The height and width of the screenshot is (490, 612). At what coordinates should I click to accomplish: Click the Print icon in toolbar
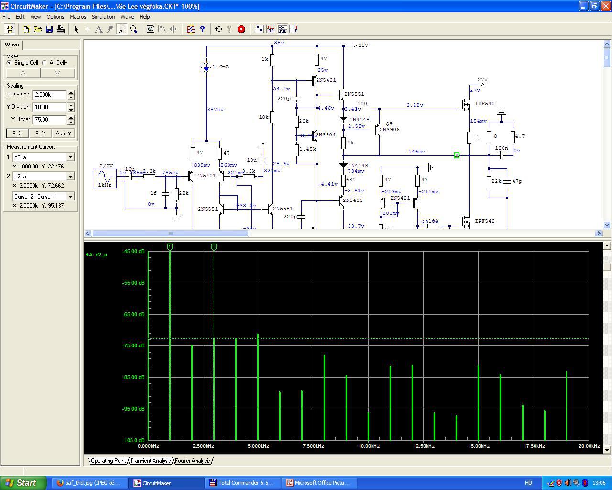point(61,29)
